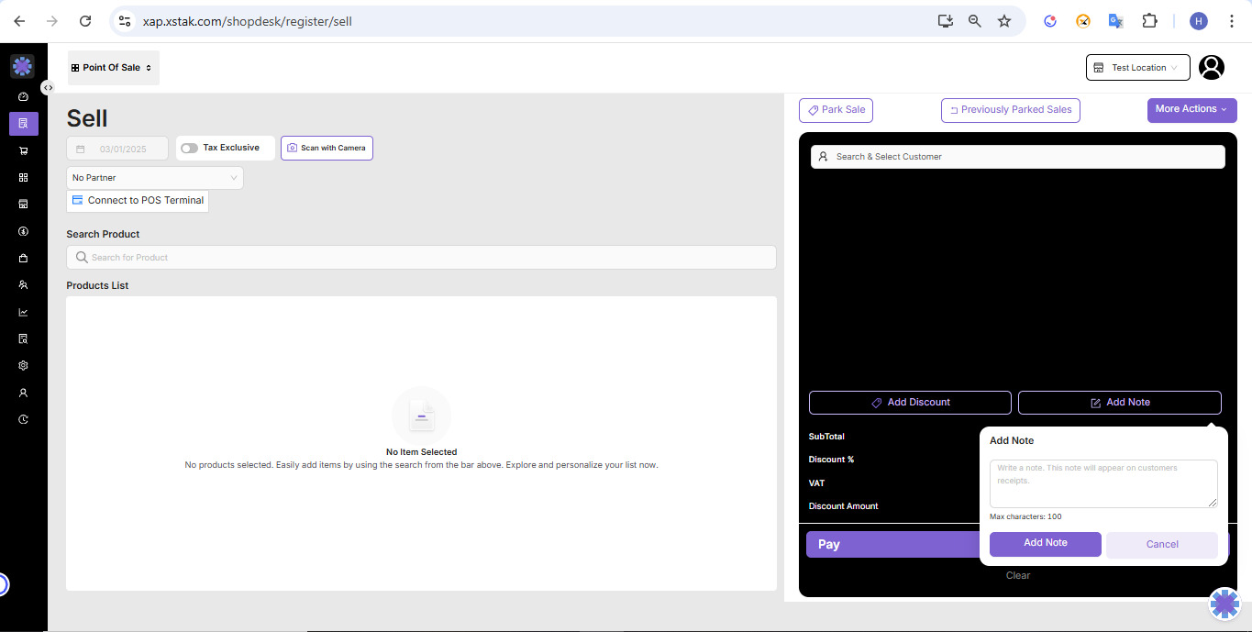Open the settings gear icon in sidebar
Screen dimensions: 1252x632
pyautogui.click(x=23, y=365)
